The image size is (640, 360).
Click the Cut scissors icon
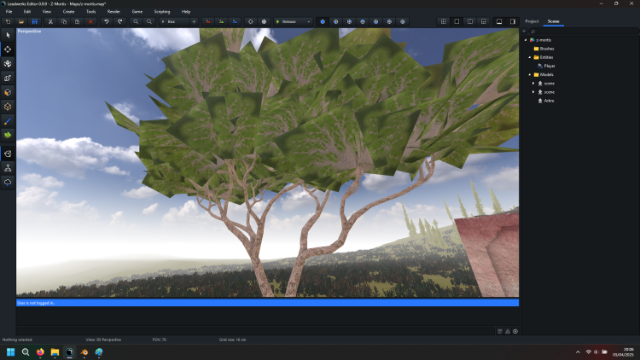(51, 21)
